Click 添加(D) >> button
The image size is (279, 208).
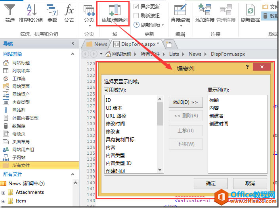tap(185, 102)
